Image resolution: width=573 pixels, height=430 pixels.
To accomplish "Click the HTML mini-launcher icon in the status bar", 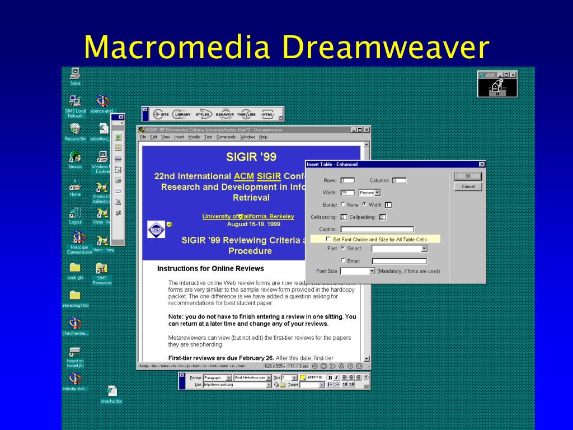I will click(359, 366).
